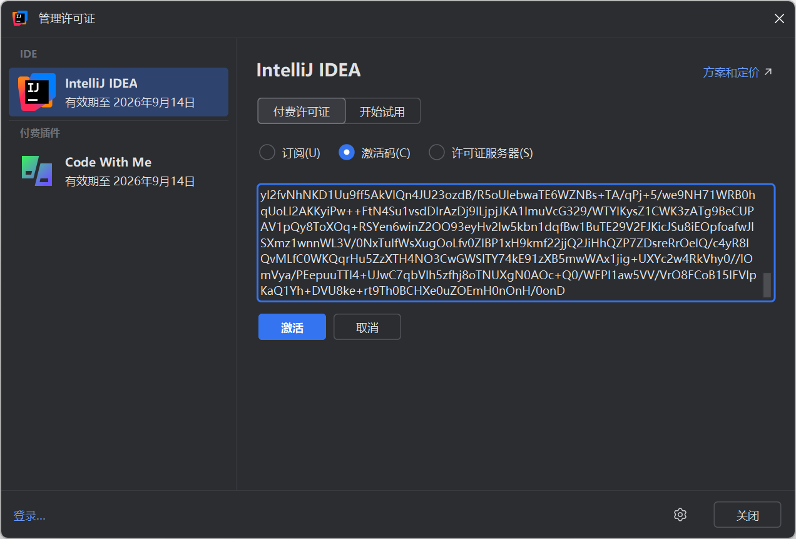This screenshot has width=796, height=539.
Task: Click IntelliJ IDEA's 有效期至 2026年9月14日 text
Action: point(130,103)
